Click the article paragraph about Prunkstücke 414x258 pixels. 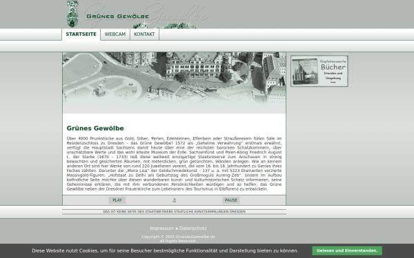(175, 164)
